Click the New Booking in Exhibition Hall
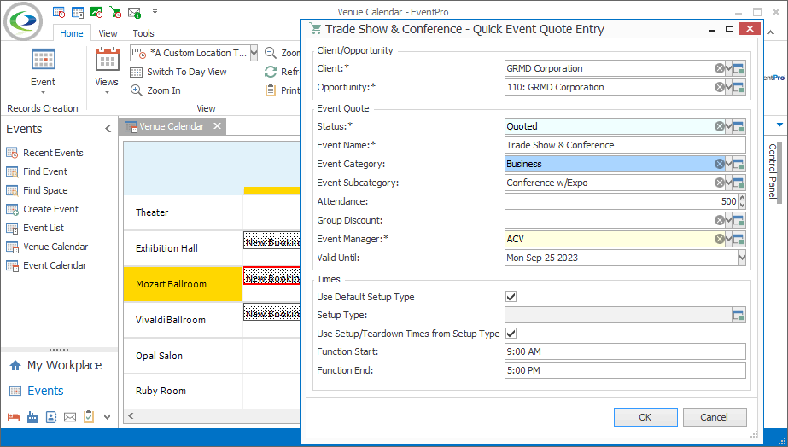This screenshot has width=788, height=447. [x=271, y=241]
